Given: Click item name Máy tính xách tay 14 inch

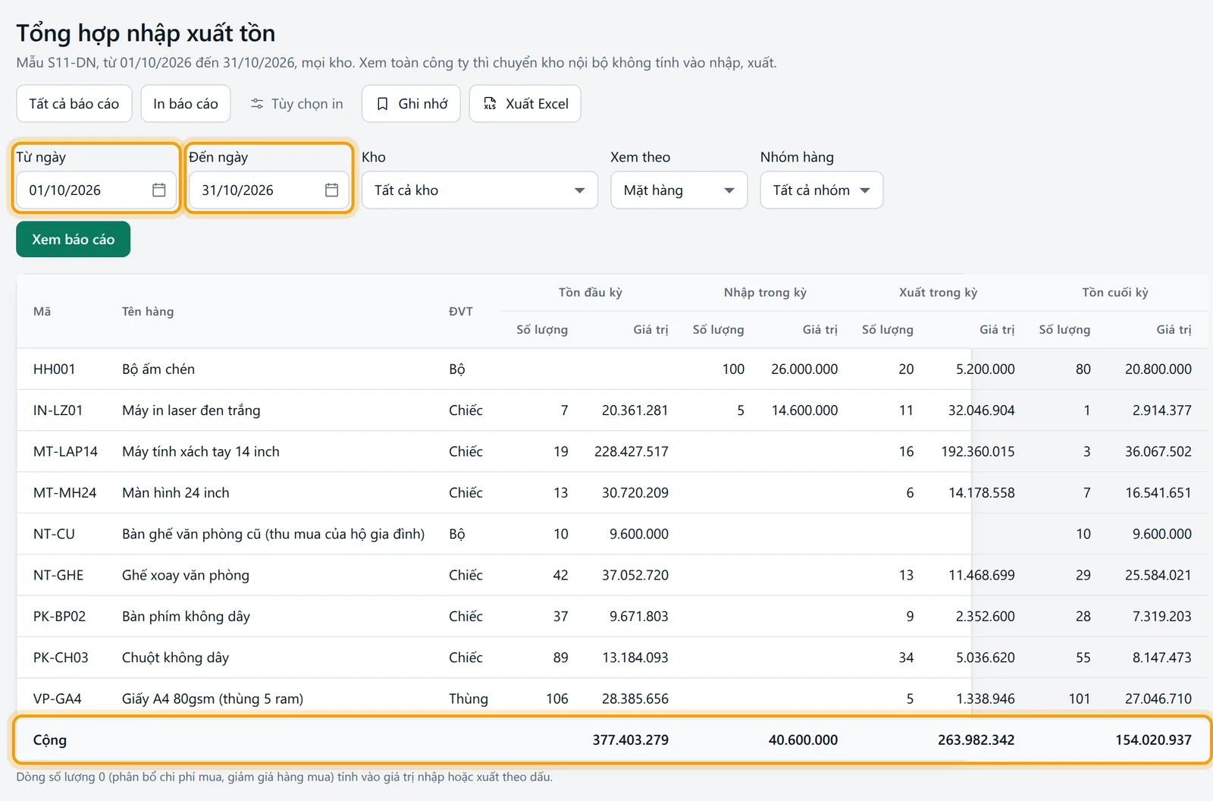Looking at the screenshot, I should 201,451.
